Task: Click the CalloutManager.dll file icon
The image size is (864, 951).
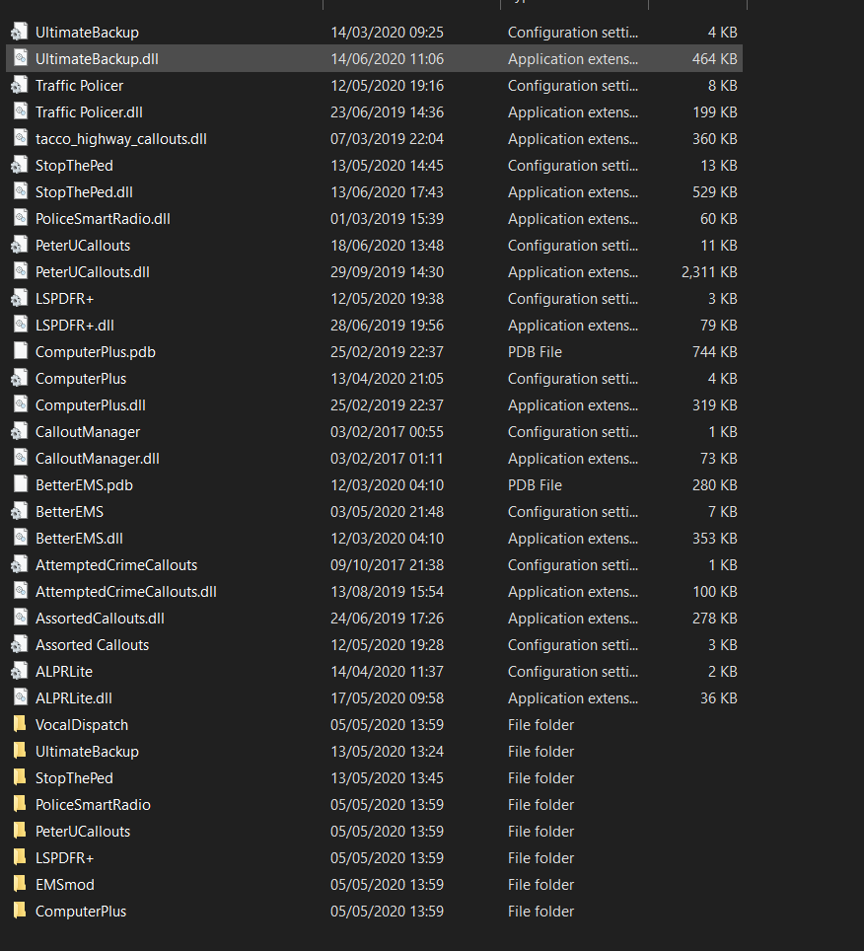Action: click(20, 459)
